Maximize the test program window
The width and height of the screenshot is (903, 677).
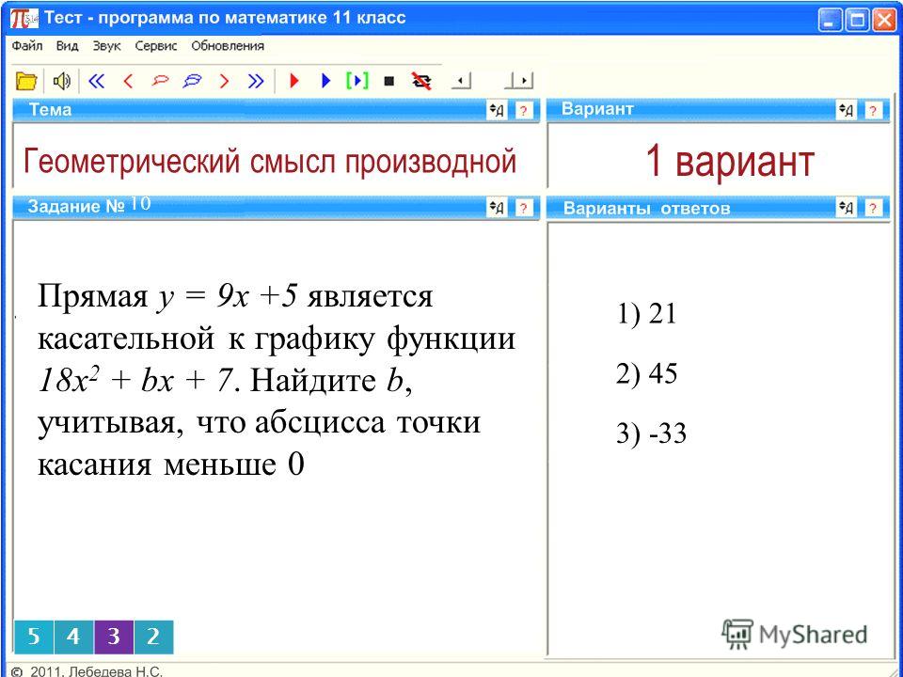pos(857,21)
